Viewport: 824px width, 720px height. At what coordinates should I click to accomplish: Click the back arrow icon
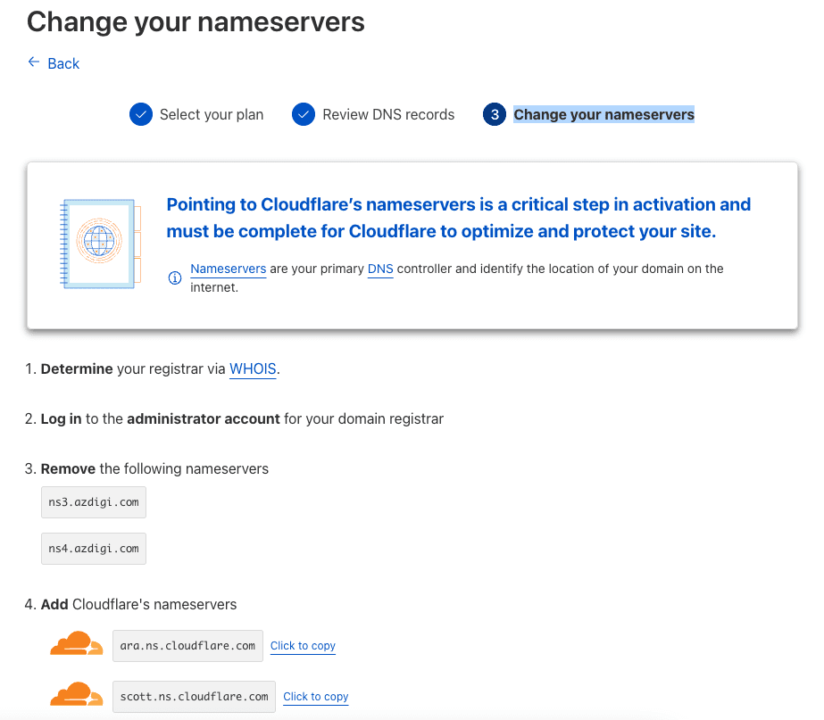point(32,62)
